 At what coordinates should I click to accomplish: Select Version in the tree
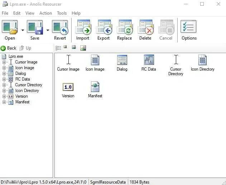(21, 96)
